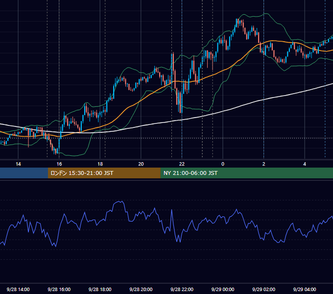Click the 9/28 16:00 timestamp label
This screenshot has width=333, height=294.
pyautogui.click(x=59, y=289)
